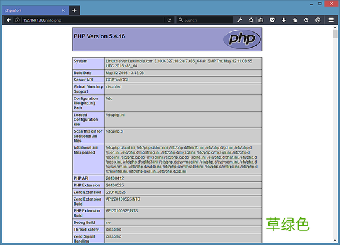Click the Scan this dir label
340x245 pixels.
88,136
